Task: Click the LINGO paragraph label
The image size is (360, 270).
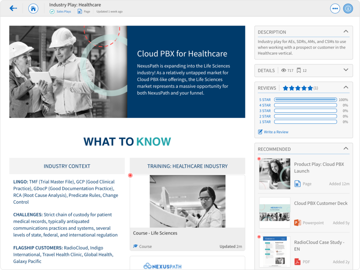Action: click(21, 182)
